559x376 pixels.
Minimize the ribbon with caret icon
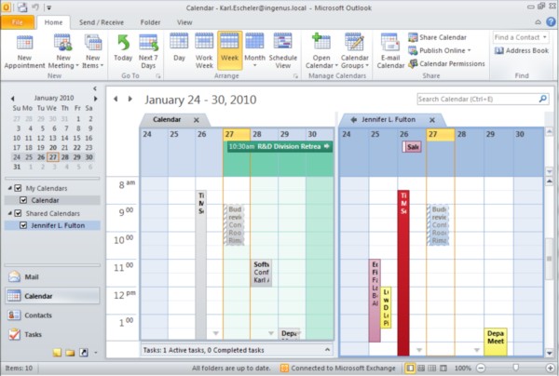click(538, 22)
